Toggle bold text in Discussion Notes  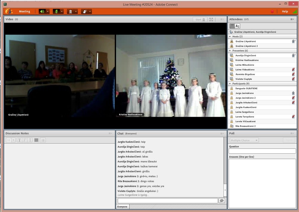tap(19, 140)
